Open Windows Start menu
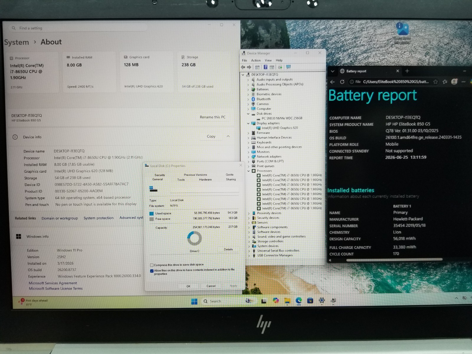Image resolution: width=472 pixels, height=354 pixels. [x=194, y=301]
